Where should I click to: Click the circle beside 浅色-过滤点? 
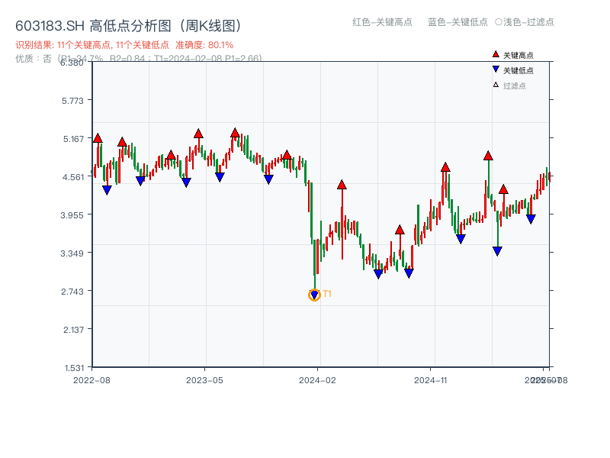pos(498,22)
